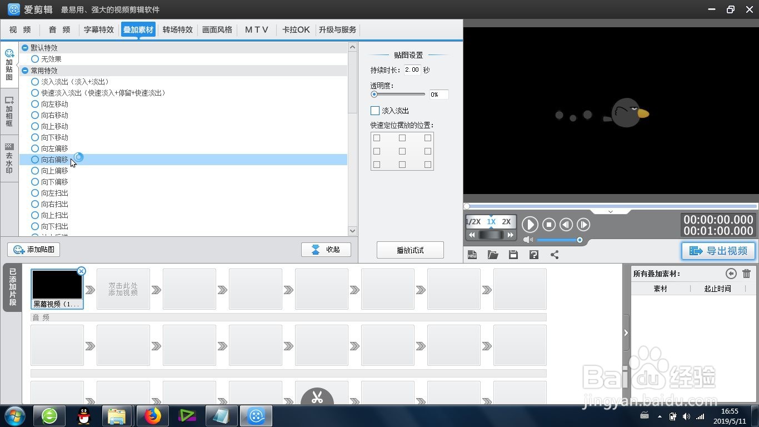Check the bottom-right position box
The image size is (759, 427).
pos(428,165)
